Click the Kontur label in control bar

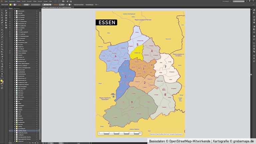click(20, 5)
